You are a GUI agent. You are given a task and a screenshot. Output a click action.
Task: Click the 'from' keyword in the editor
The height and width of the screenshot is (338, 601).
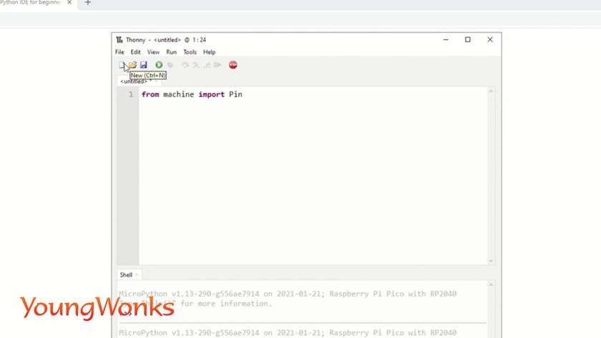[x=150, y=94]
